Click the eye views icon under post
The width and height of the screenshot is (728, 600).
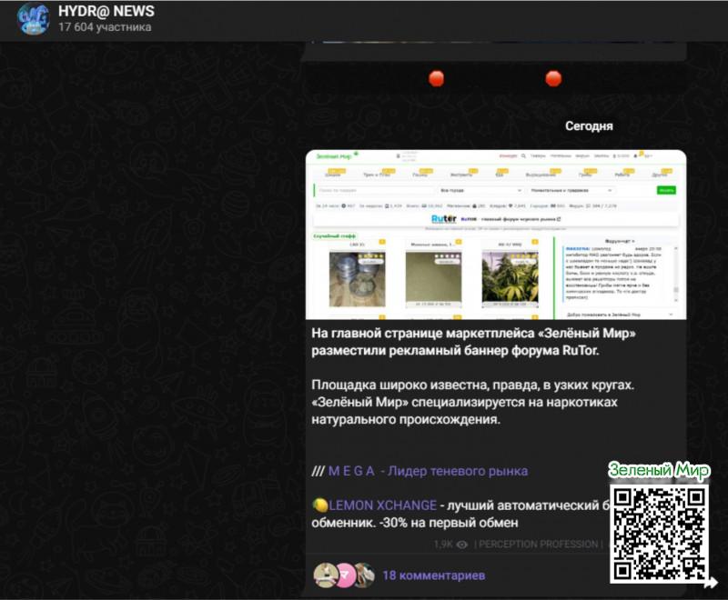point(462,545)
